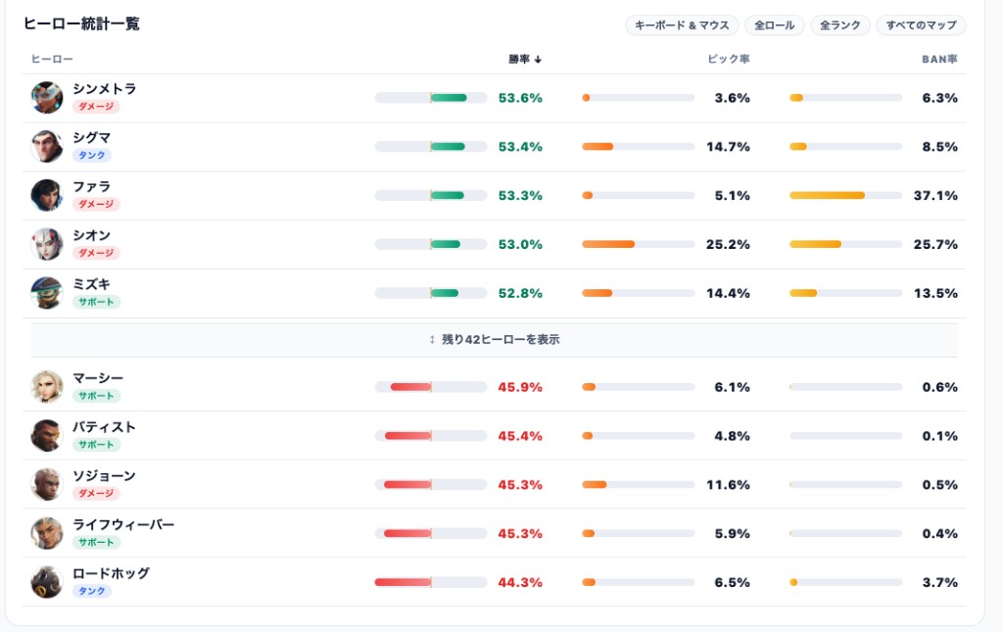
Task: Sort by BAN率 column header
Action: 939,60
